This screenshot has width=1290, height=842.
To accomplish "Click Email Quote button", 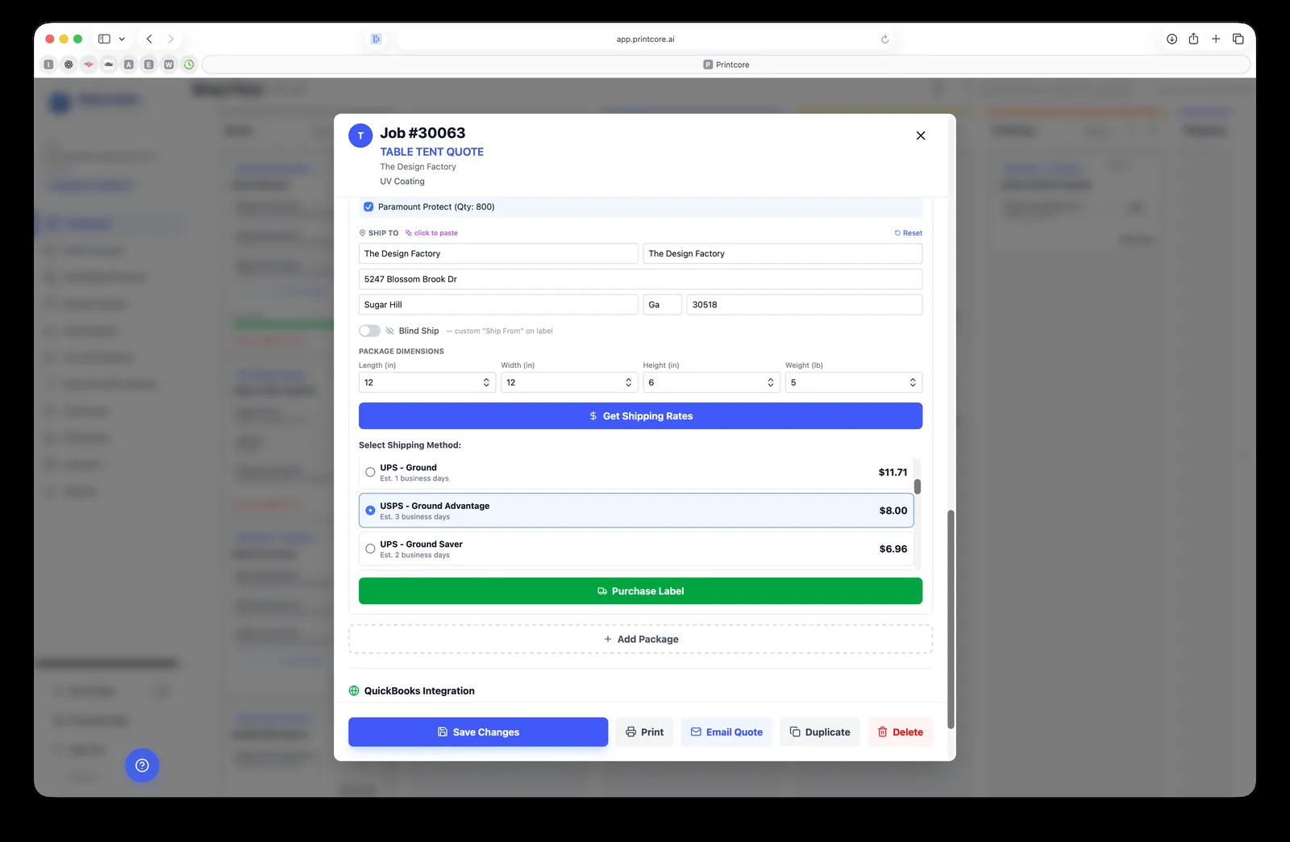I will (x=726, y=732).
